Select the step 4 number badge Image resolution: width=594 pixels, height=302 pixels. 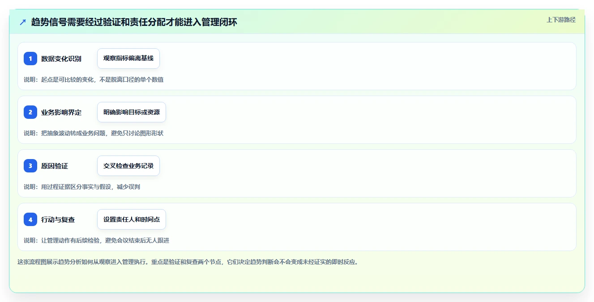coord(30,219)
